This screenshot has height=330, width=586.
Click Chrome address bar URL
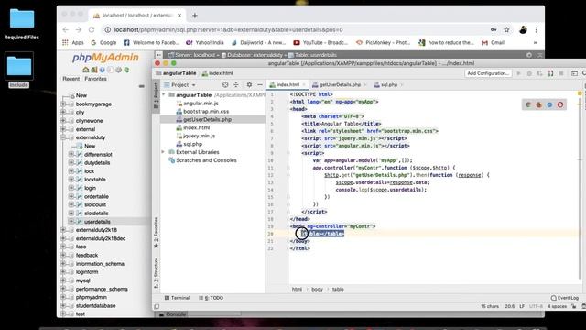(x=228, y=29)
